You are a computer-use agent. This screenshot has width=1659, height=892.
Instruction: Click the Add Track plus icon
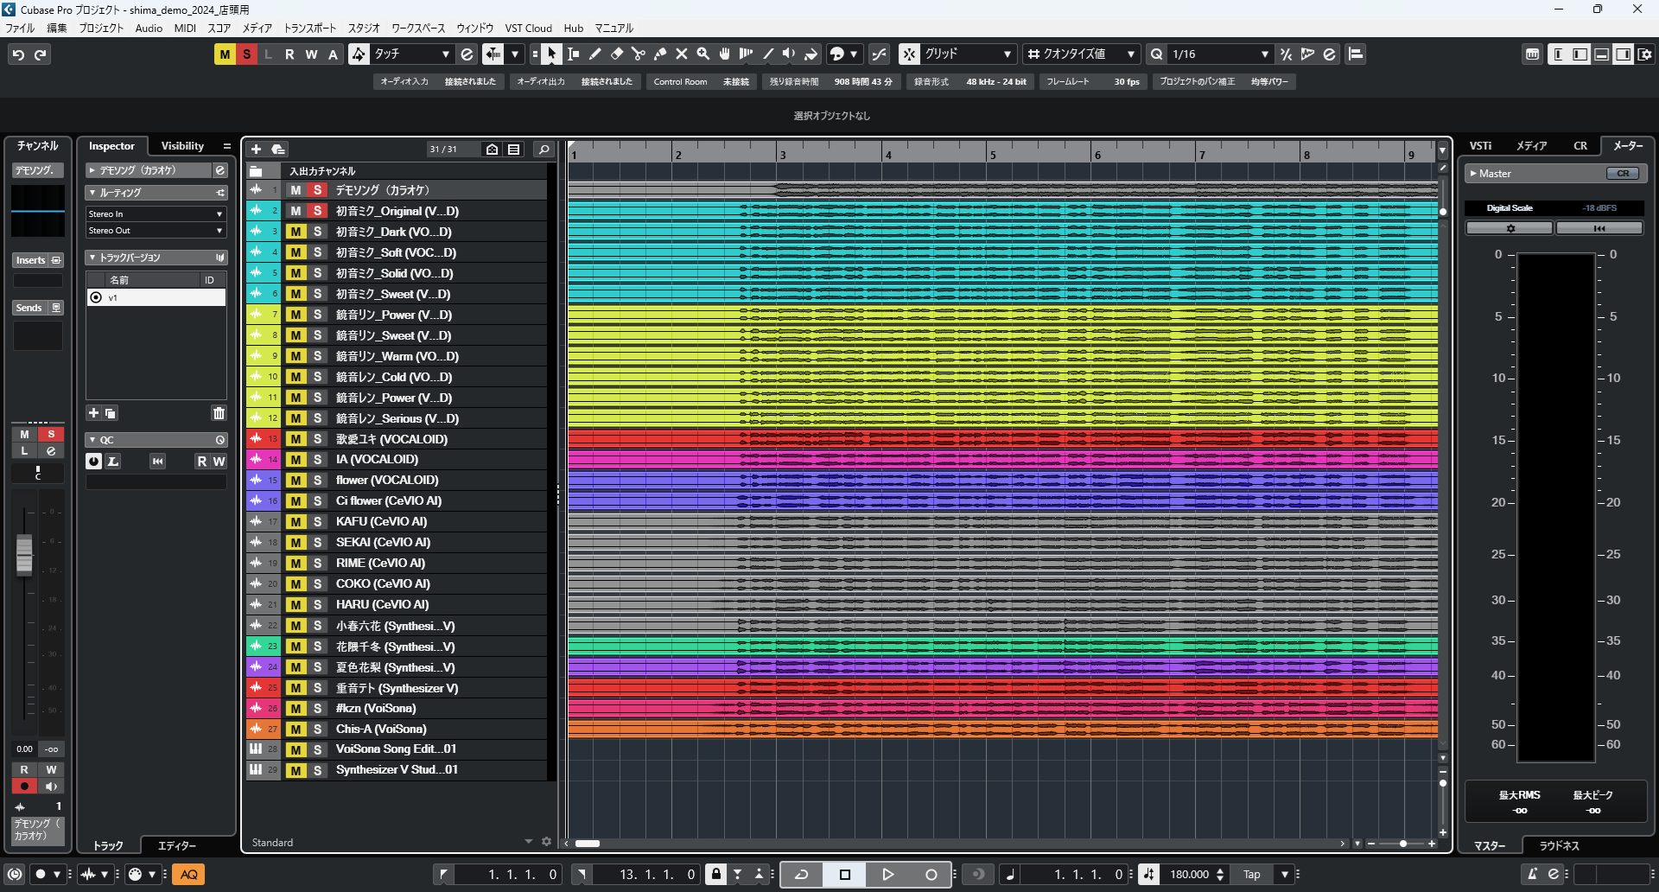coord(256,150)
